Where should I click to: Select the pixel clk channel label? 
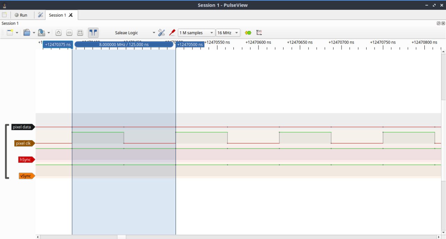tap(24, 143)
